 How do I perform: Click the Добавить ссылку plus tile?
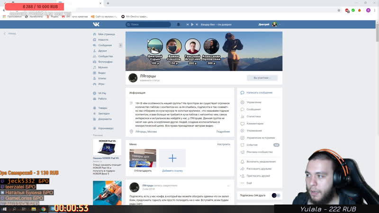click(172, 158)
